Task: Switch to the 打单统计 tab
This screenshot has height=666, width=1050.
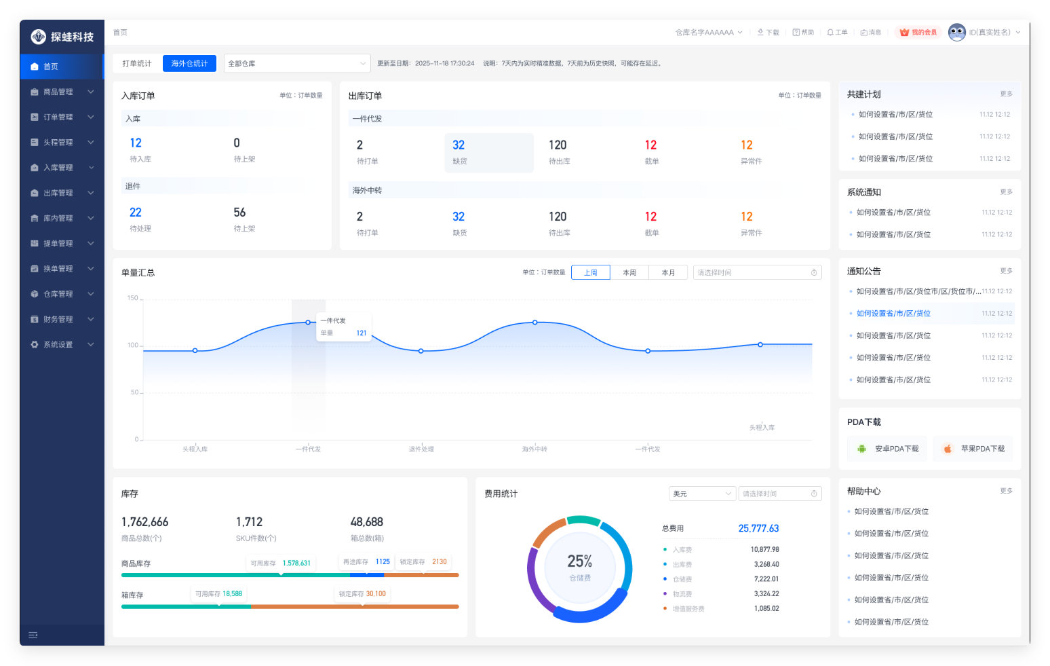Action: (x=137, y=64)
